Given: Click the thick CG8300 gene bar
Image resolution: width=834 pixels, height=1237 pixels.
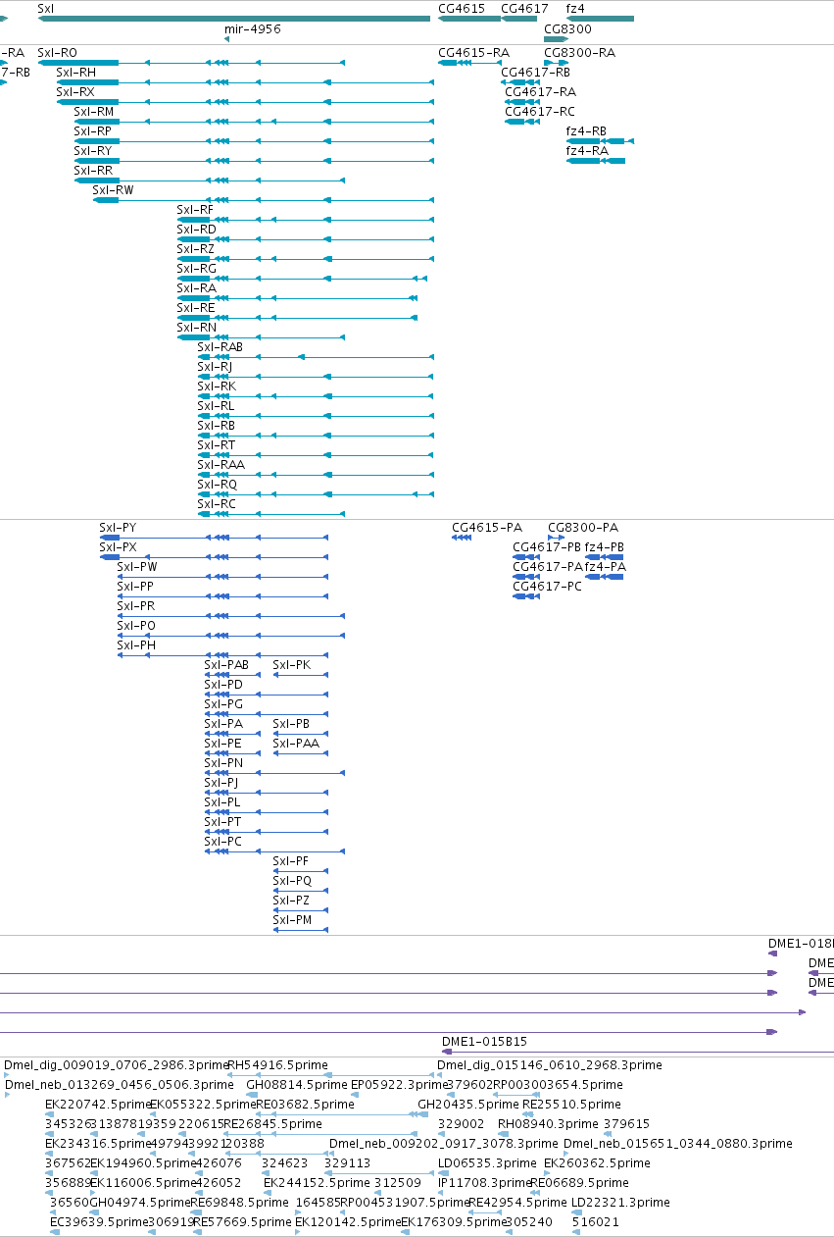Looking at the screenshot, I should [556, 39].
